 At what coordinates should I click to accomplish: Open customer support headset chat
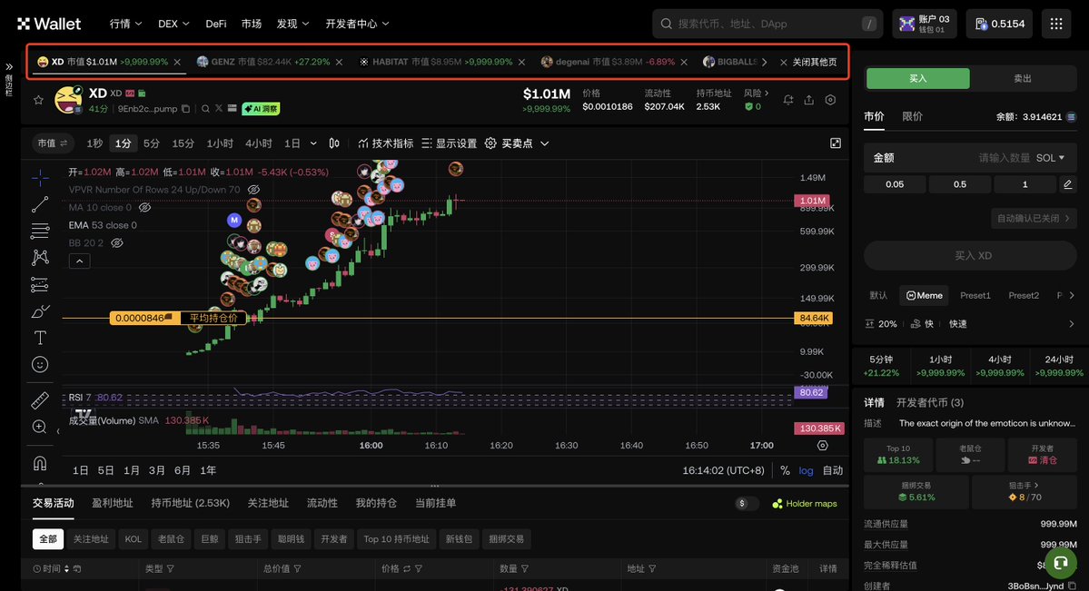[1061, 563]
